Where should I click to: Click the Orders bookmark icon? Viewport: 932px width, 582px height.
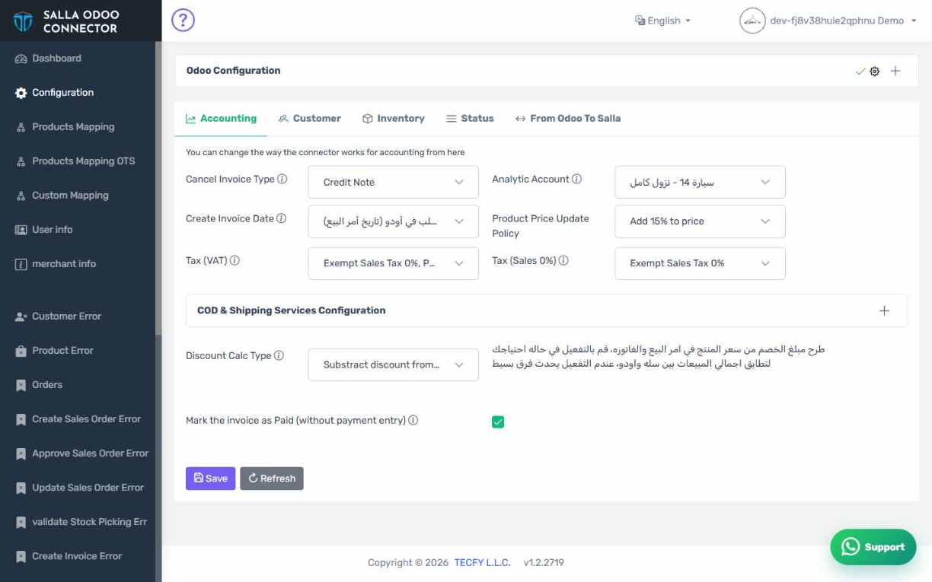21,385
